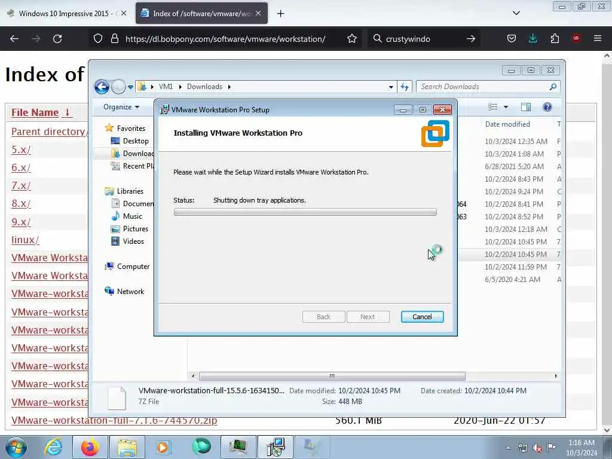
Task: Select Libraries in Explorer navigation pane
Action: (124, 191)
